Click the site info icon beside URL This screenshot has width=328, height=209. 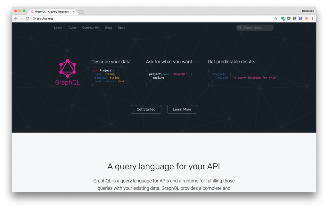click(34, 18)
